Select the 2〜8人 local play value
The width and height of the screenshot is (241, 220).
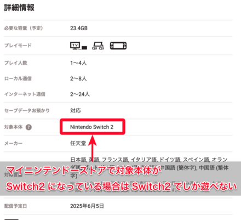78,78
